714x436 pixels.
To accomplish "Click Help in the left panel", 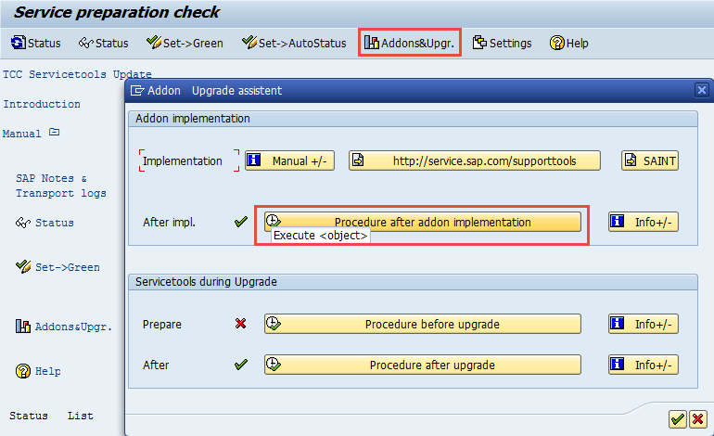I will [x=38, y=371].
